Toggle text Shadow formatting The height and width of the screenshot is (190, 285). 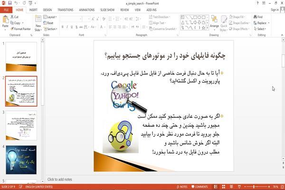(x=76, y=27)
